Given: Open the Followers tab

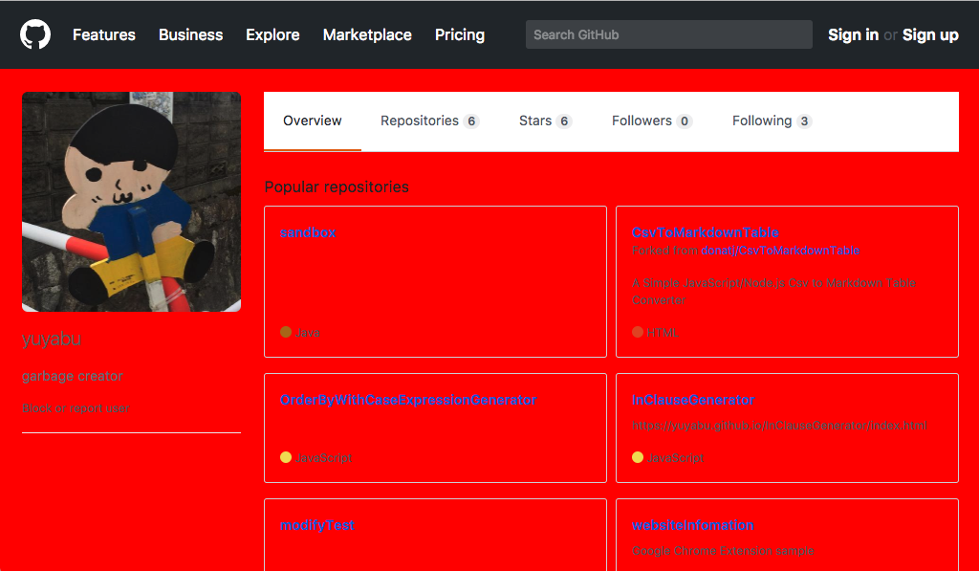Looking at the screenshot, I should click(x=652, y=121).
